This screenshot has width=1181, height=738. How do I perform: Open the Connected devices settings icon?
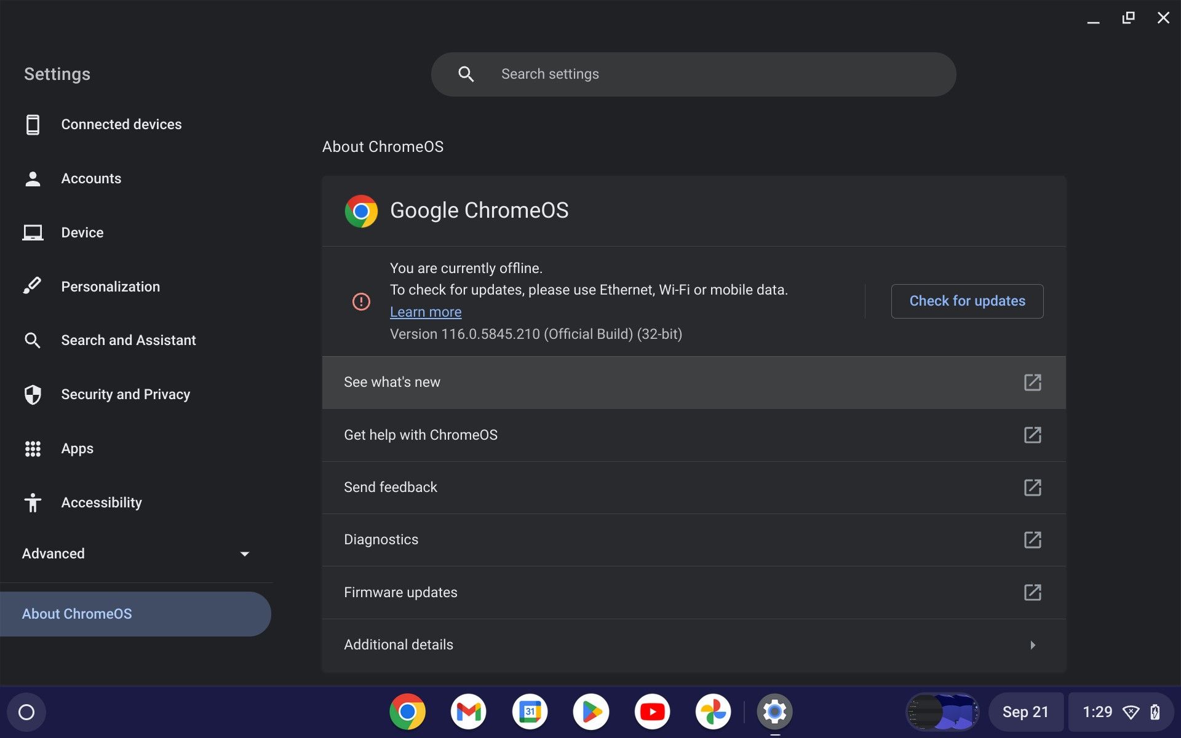coord(33,124)
